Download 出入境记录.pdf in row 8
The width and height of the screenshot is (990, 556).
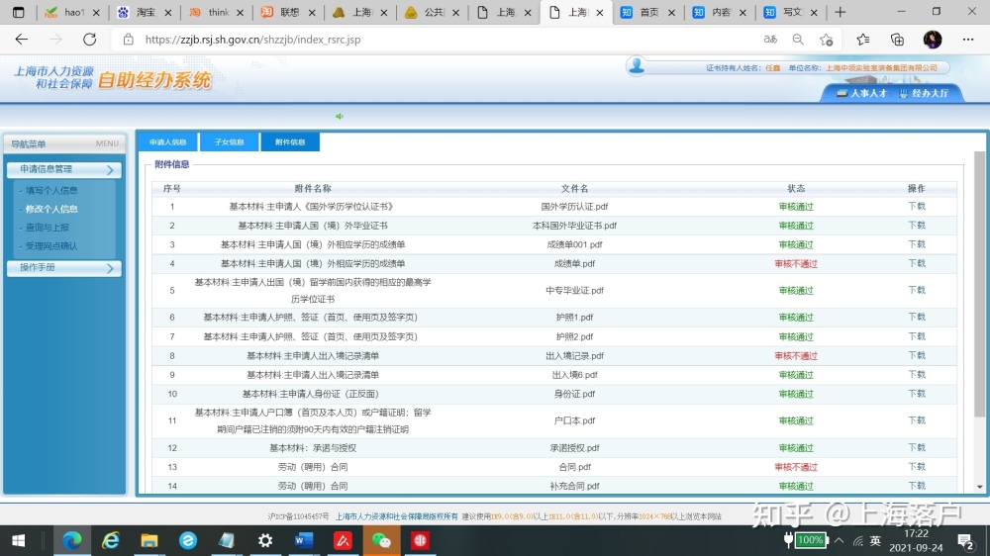click(x=916, y=355)
